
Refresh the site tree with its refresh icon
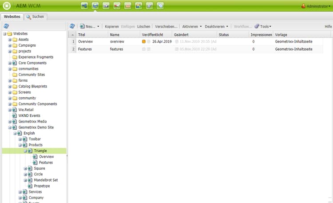pyautogui.click(x=6, y=26)
